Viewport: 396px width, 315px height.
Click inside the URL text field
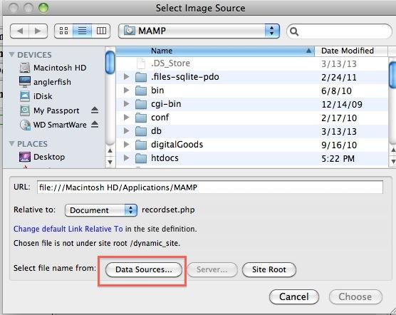pos(210,187)
